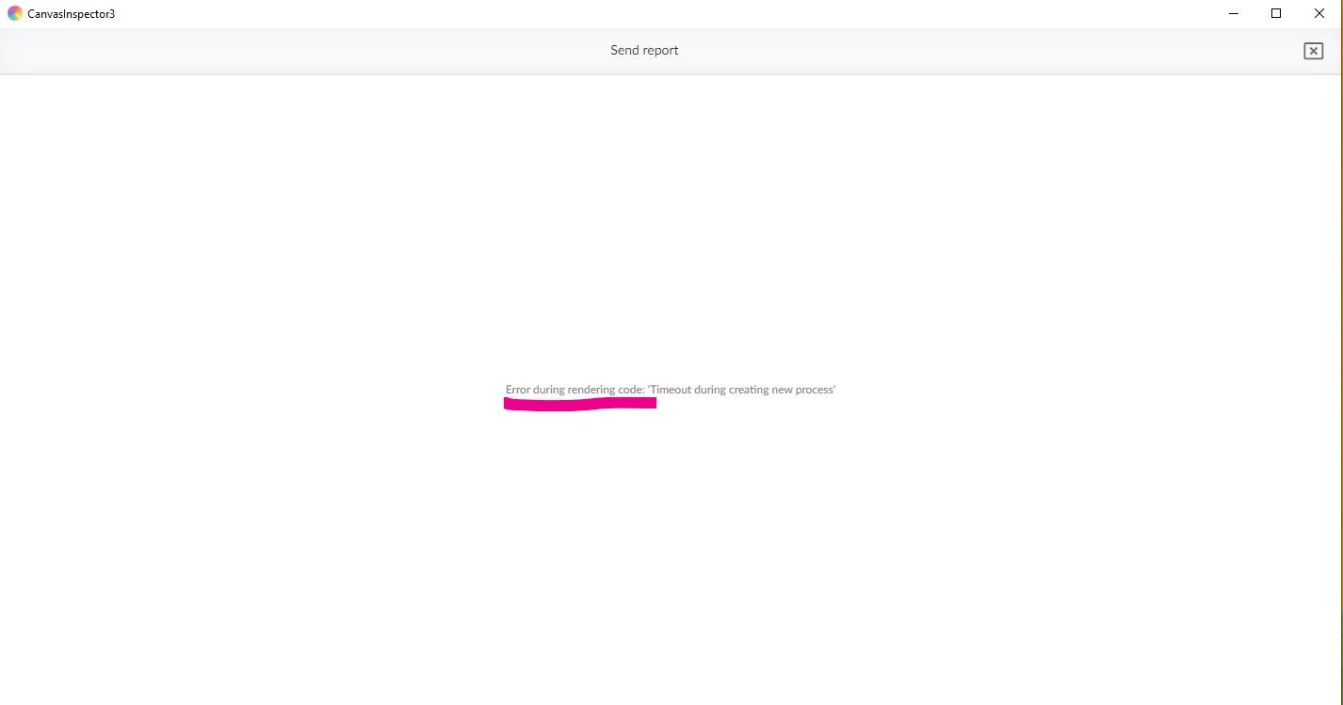Trigger Send report to submit the error
The height and width of the screenshot is (705, 1343).
point(644,50)
